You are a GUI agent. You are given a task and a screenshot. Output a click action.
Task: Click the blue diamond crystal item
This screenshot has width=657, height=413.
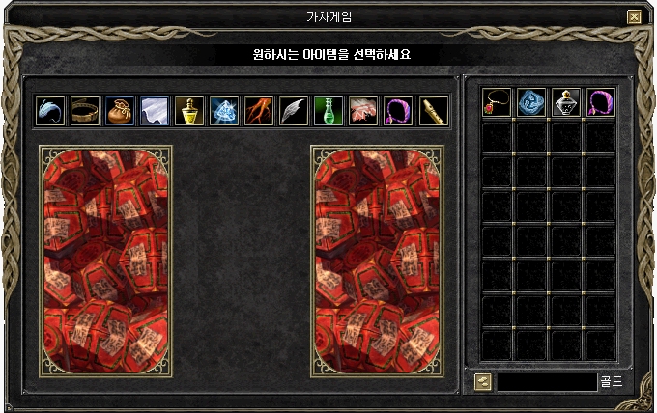(224, 111)
